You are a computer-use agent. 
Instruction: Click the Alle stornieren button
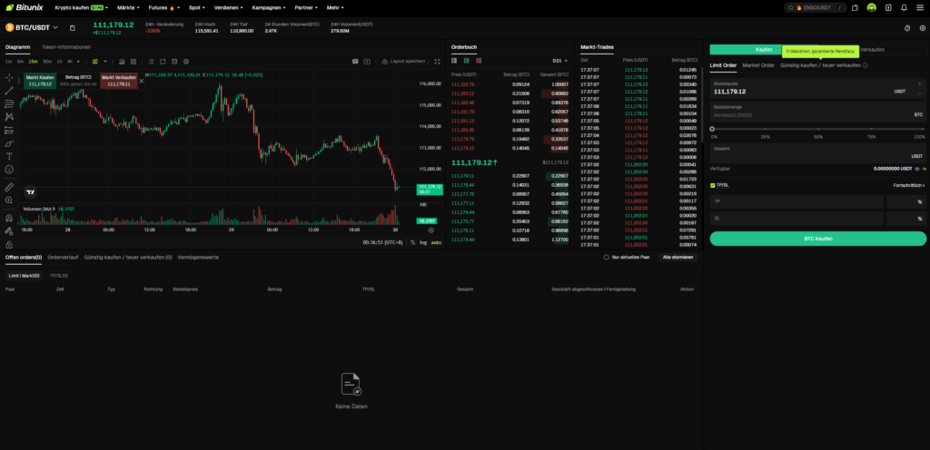(x=677, y=258)
